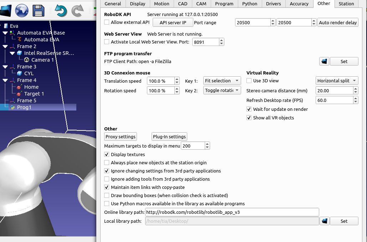Click the redo arrow icon
This screenshot has height=242, width=367.
(x=77, y=10)
